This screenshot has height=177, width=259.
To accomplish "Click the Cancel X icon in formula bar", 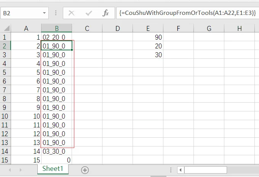I will 71,13.
